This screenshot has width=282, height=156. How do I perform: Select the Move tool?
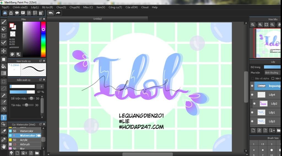(x=4, y=51)
